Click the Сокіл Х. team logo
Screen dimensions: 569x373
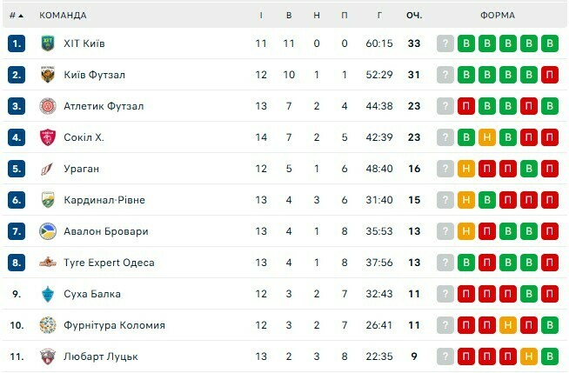coord(48,137)
